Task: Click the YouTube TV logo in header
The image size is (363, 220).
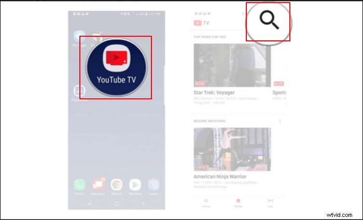Action: tap(202, 23)
